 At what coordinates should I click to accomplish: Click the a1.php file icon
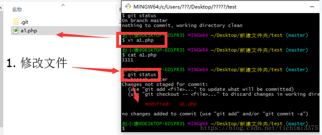pyautogui.click(x=16, y=31)
